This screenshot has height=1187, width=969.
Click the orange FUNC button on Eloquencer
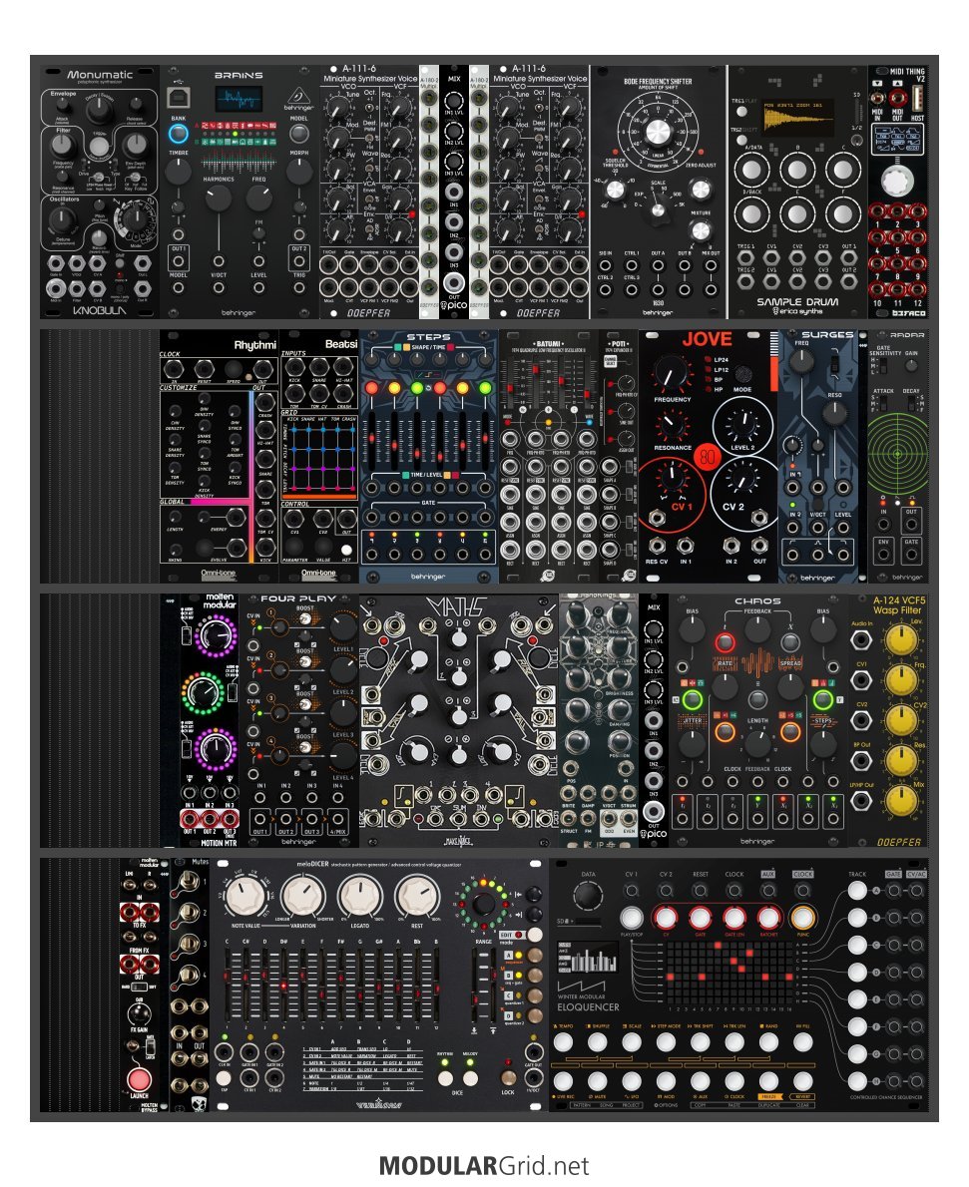tap(802, 917)
